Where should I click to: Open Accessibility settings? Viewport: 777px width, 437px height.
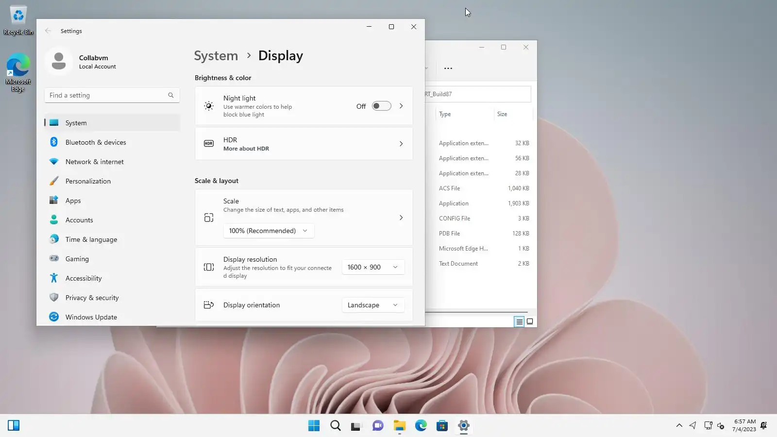(x=112, y=278)
